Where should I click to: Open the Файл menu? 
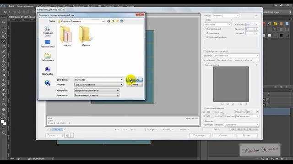(11, 6)
